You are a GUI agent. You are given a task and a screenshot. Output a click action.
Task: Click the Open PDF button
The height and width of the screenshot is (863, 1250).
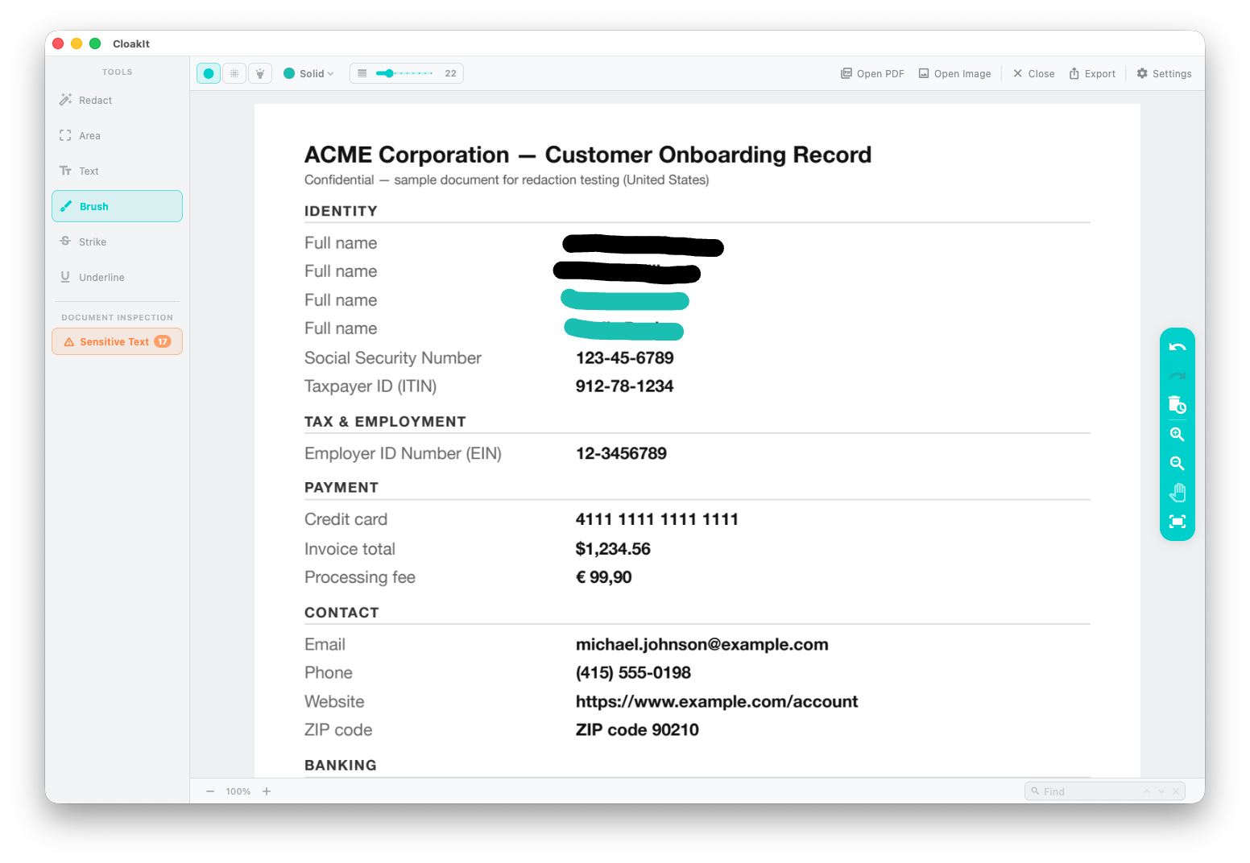tap(872, 73)
